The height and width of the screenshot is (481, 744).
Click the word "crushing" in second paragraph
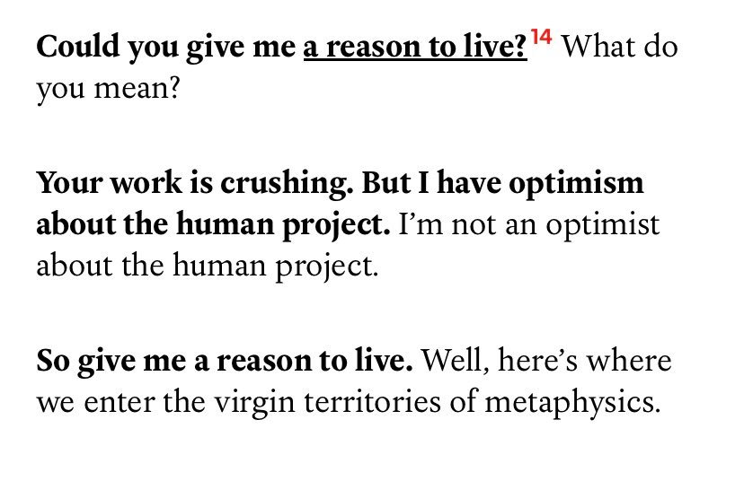[284, 183]
